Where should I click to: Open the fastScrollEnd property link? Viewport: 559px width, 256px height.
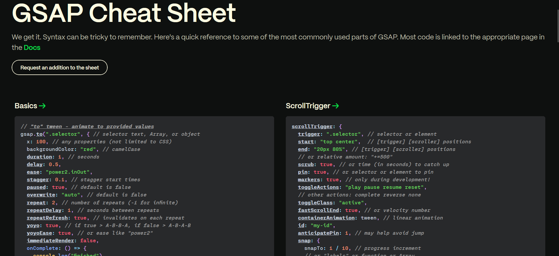coord(318,210)
